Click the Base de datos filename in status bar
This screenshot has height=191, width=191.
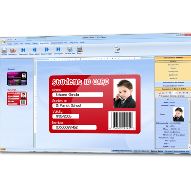pos(177,151)
